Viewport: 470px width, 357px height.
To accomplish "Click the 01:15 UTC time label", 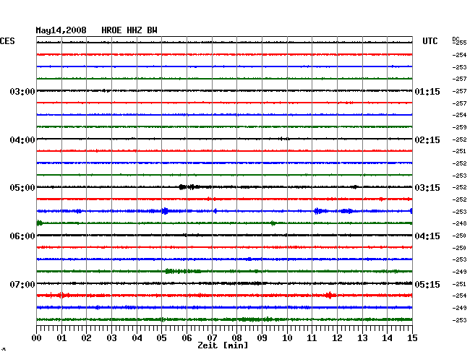I will click(427, 92).
